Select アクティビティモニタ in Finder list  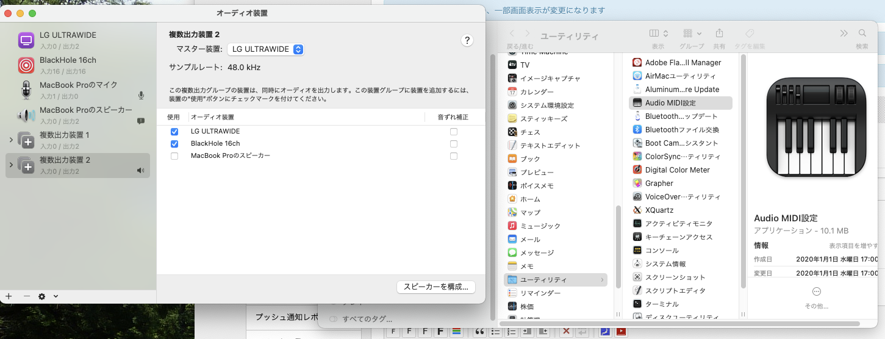[x=681, y=224]
